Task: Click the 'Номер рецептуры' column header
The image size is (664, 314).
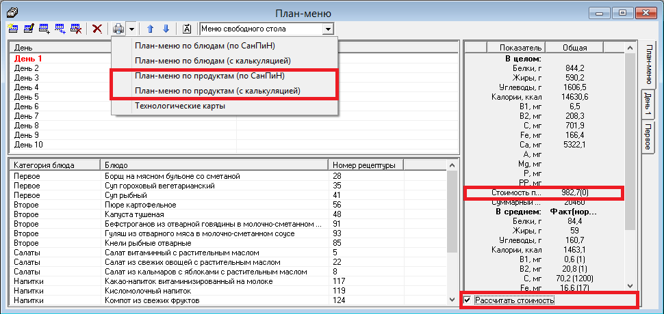Action: (366, 165)
